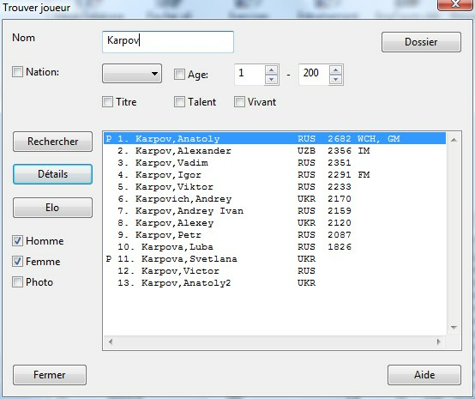475x399 pixels.
Task: Uncheck the Femme checkbox
Action: [x=17, y=262]
